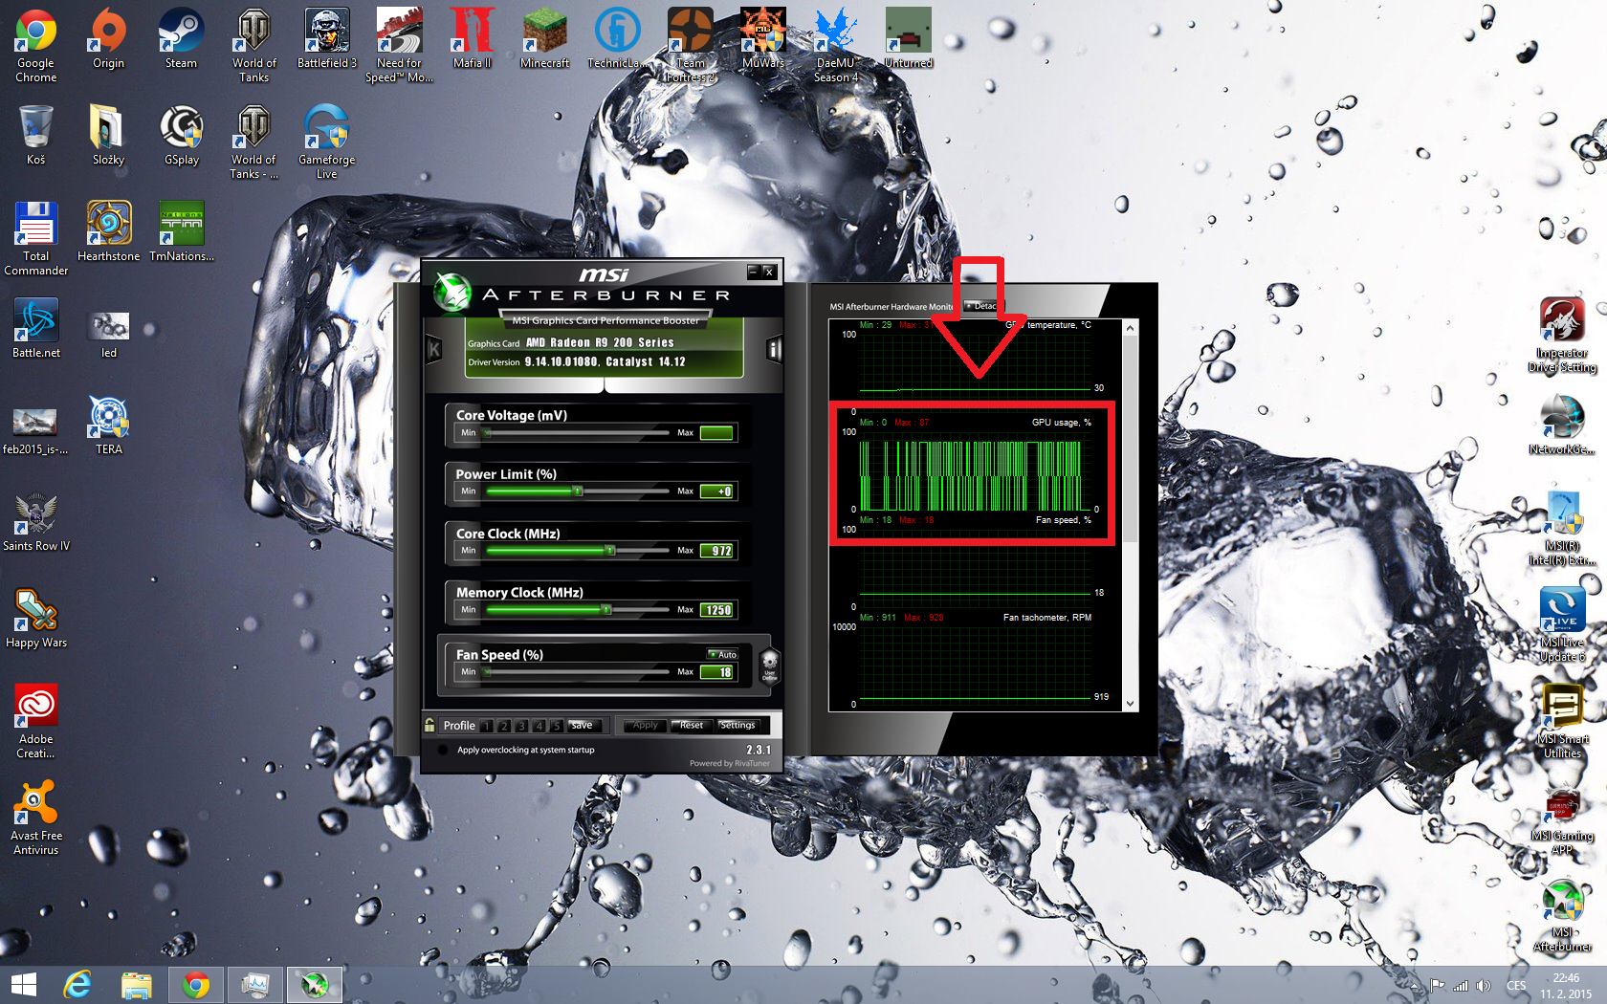
Task: Select profile slot 1
Action: 487,726
